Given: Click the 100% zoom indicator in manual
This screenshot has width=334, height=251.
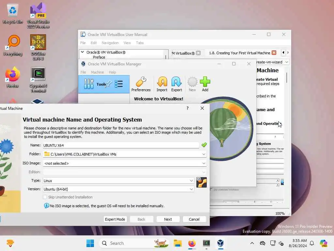Looking at the screenshot, I should click(x=280, y=213).
